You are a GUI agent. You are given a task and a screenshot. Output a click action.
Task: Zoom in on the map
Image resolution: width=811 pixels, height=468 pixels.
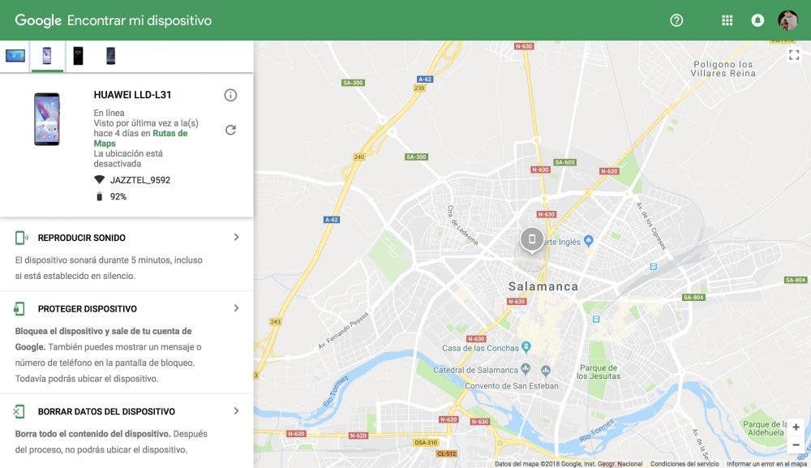pos(796,427)
